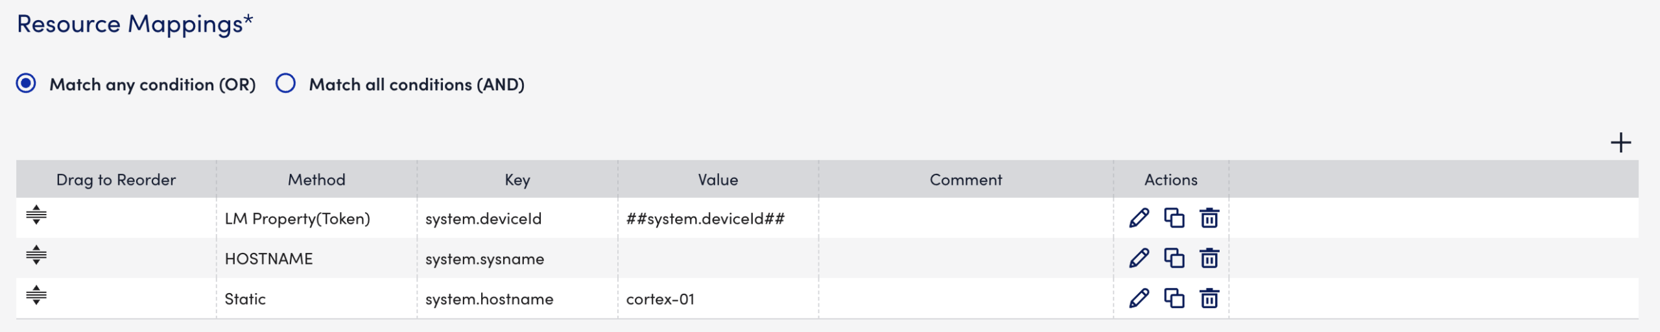Copy the HOSTNAME mapping row
The width and height of the screenshot is (1660, 332).
pyautogui.click(x=1174, y=259)
